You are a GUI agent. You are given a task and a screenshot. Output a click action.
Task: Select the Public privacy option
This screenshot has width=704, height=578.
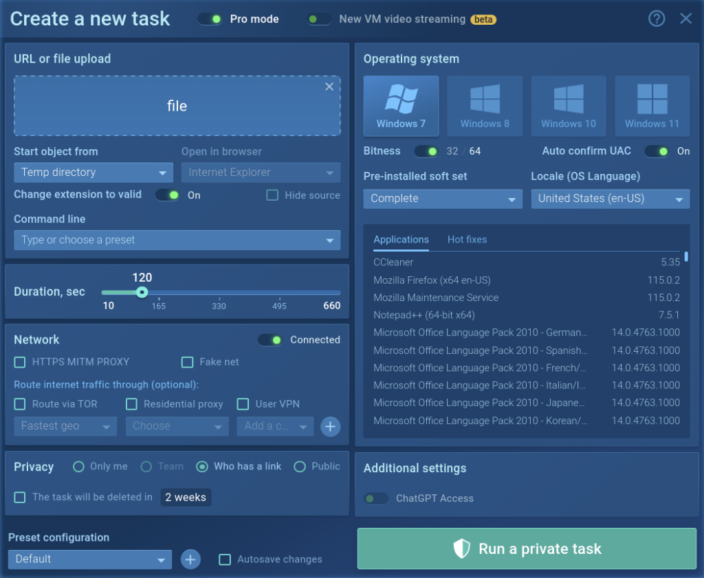(x=300, y=467)
